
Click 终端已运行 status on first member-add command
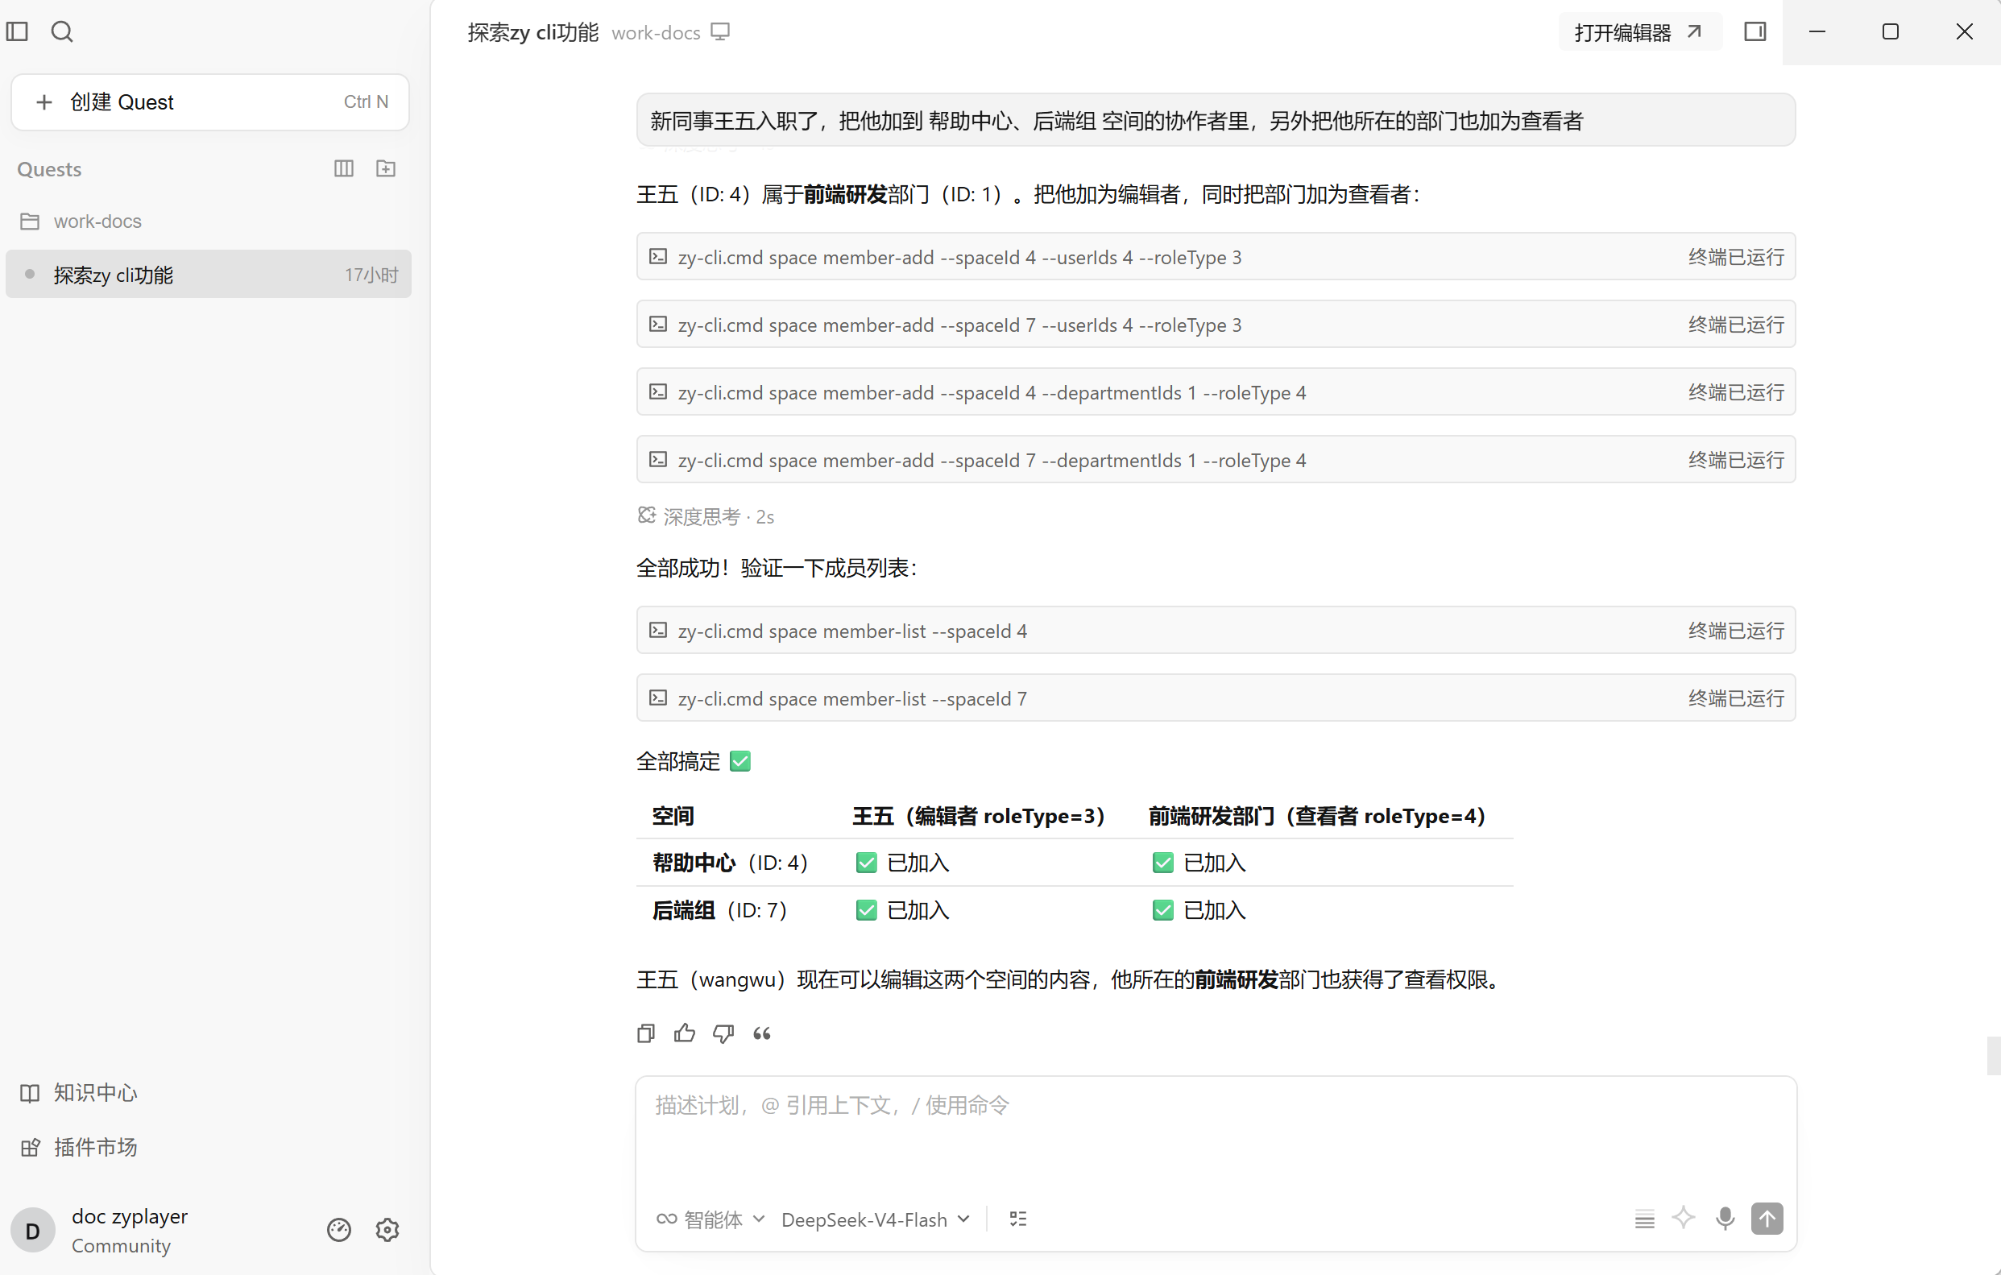(x=1736, y=257)
